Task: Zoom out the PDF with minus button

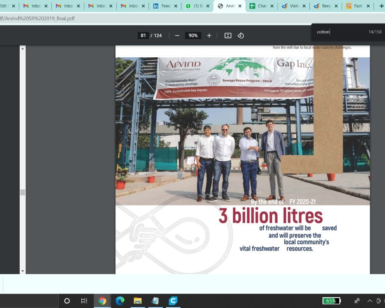Action: point(177,36)
